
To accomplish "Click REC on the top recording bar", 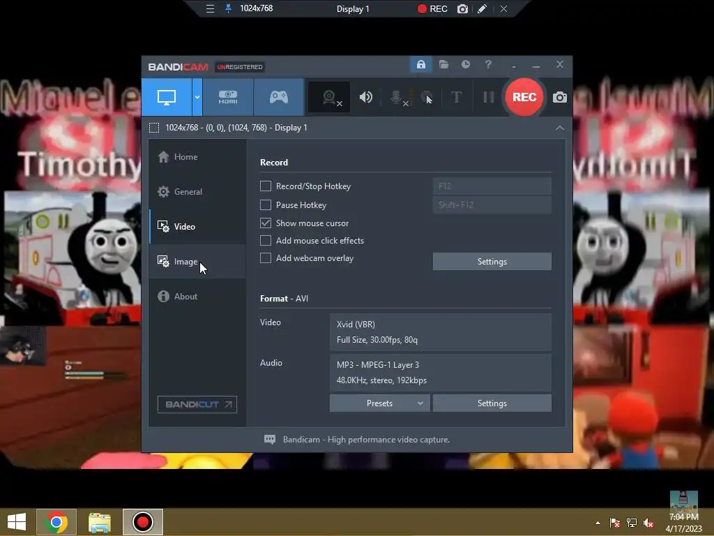I will click(x=432, y=8).
